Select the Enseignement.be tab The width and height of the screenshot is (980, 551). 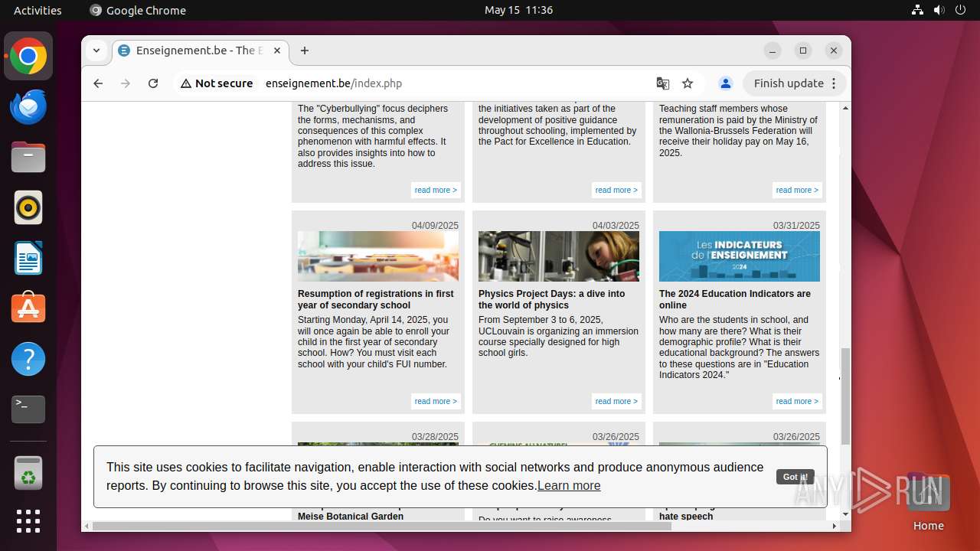click(201, 51)
